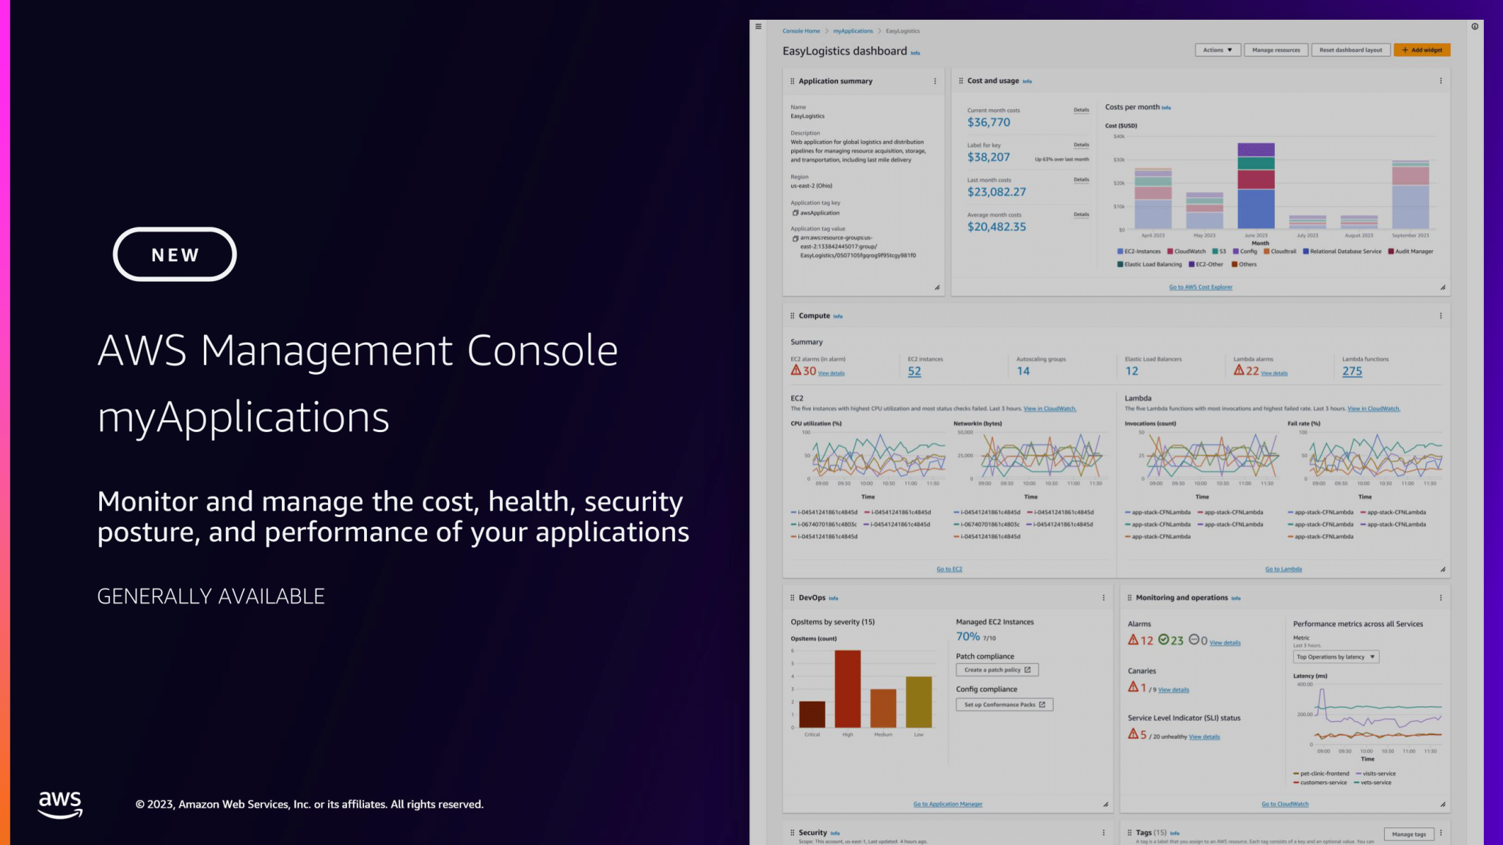The image size is (1503, 845).
Task: Click CloudWatch legend color swatch
Action: coord(1170,252)
